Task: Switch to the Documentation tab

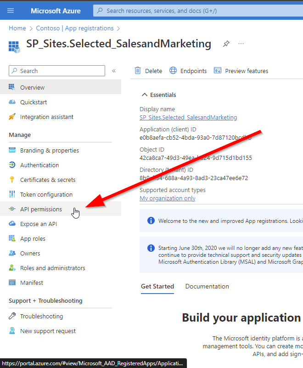Action: coord(207,286)
